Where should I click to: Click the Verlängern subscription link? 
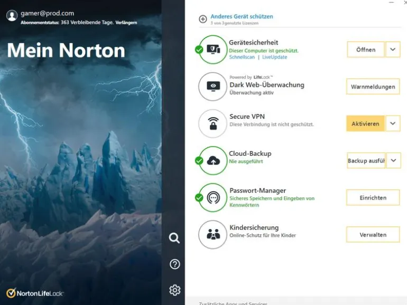point(126,23)
